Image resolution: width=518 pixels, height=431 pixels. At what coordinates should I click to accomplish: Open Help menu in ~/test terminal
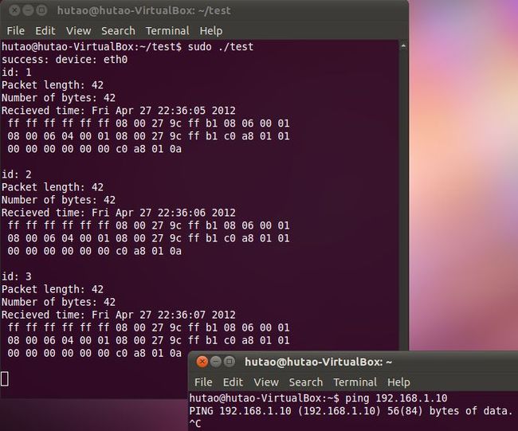click(210, 31)
